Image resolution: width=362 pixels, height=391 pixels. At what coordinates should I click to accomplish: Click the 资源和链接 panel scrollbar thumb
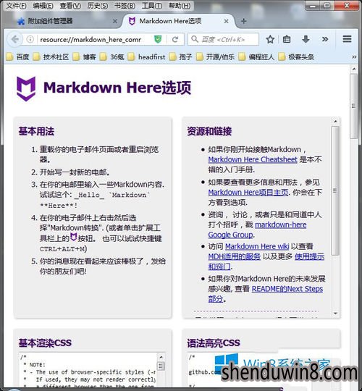(x=335, y=190)
